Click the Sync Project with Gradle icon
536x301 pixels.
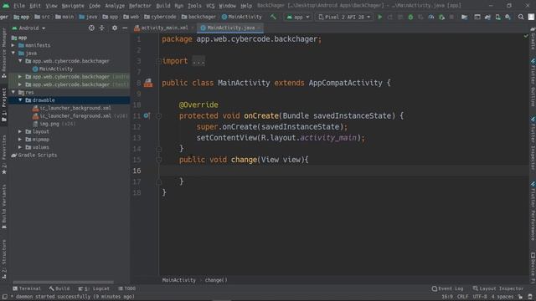click(487, 17)
